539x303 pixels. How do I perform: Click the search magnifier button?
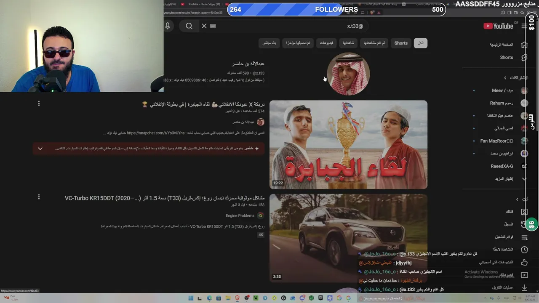pyautogui.click(x=189, y=26)
